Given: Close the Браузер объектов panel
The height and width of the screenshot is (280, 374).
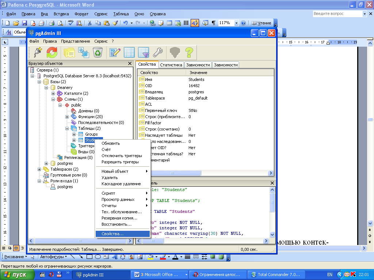Looking at the screenshot, I should coord(130,63).
